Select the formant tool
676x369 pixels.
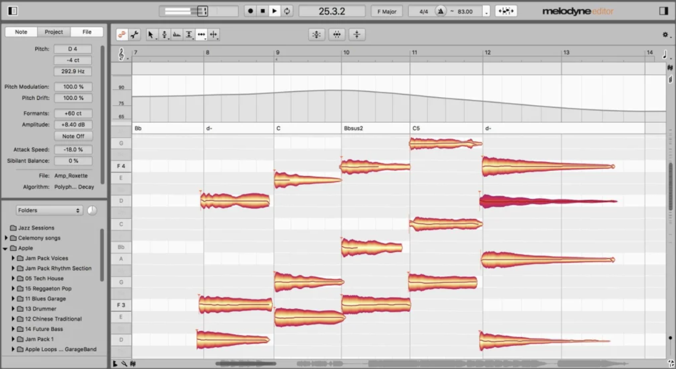click(177, 35)
